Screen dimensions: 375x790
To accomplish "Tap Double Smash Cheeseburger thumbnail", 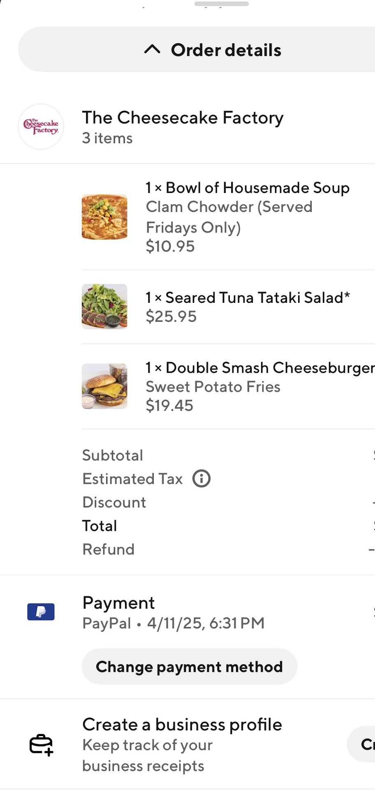I will 104,386.
